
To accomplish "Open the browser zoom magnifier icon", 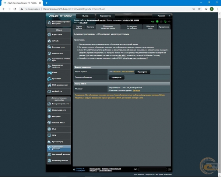I will click(x=194, y=9).
